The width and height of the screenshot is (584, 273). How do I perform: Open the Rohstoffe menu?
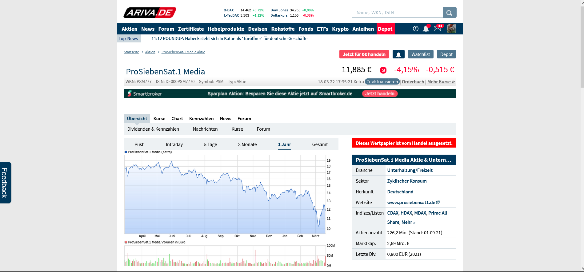(x=283, y=29)
